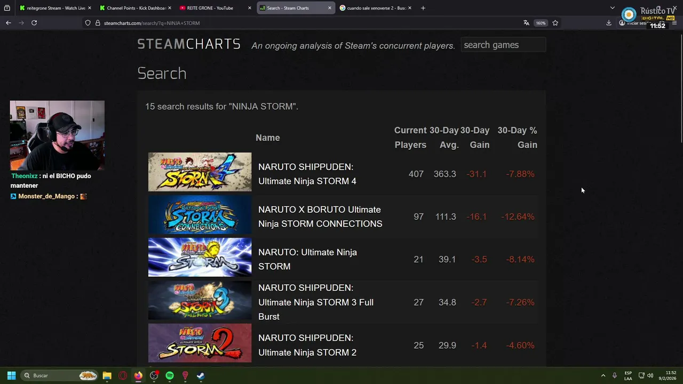Open the red pin app in taskbar
This screenshot has height=384, width=683.
(x=185, y=375)
